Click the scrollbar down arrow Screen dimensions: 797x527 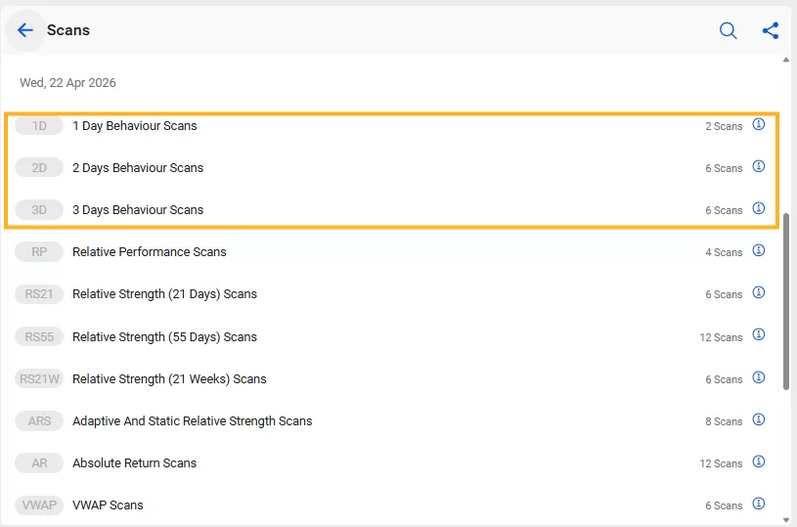787,519
